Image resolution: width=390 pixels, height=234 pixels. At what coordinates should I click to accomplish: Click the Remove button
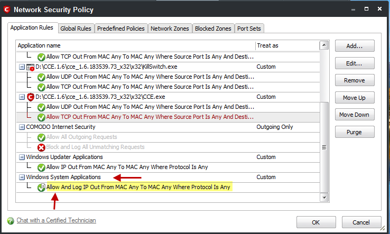355,80
